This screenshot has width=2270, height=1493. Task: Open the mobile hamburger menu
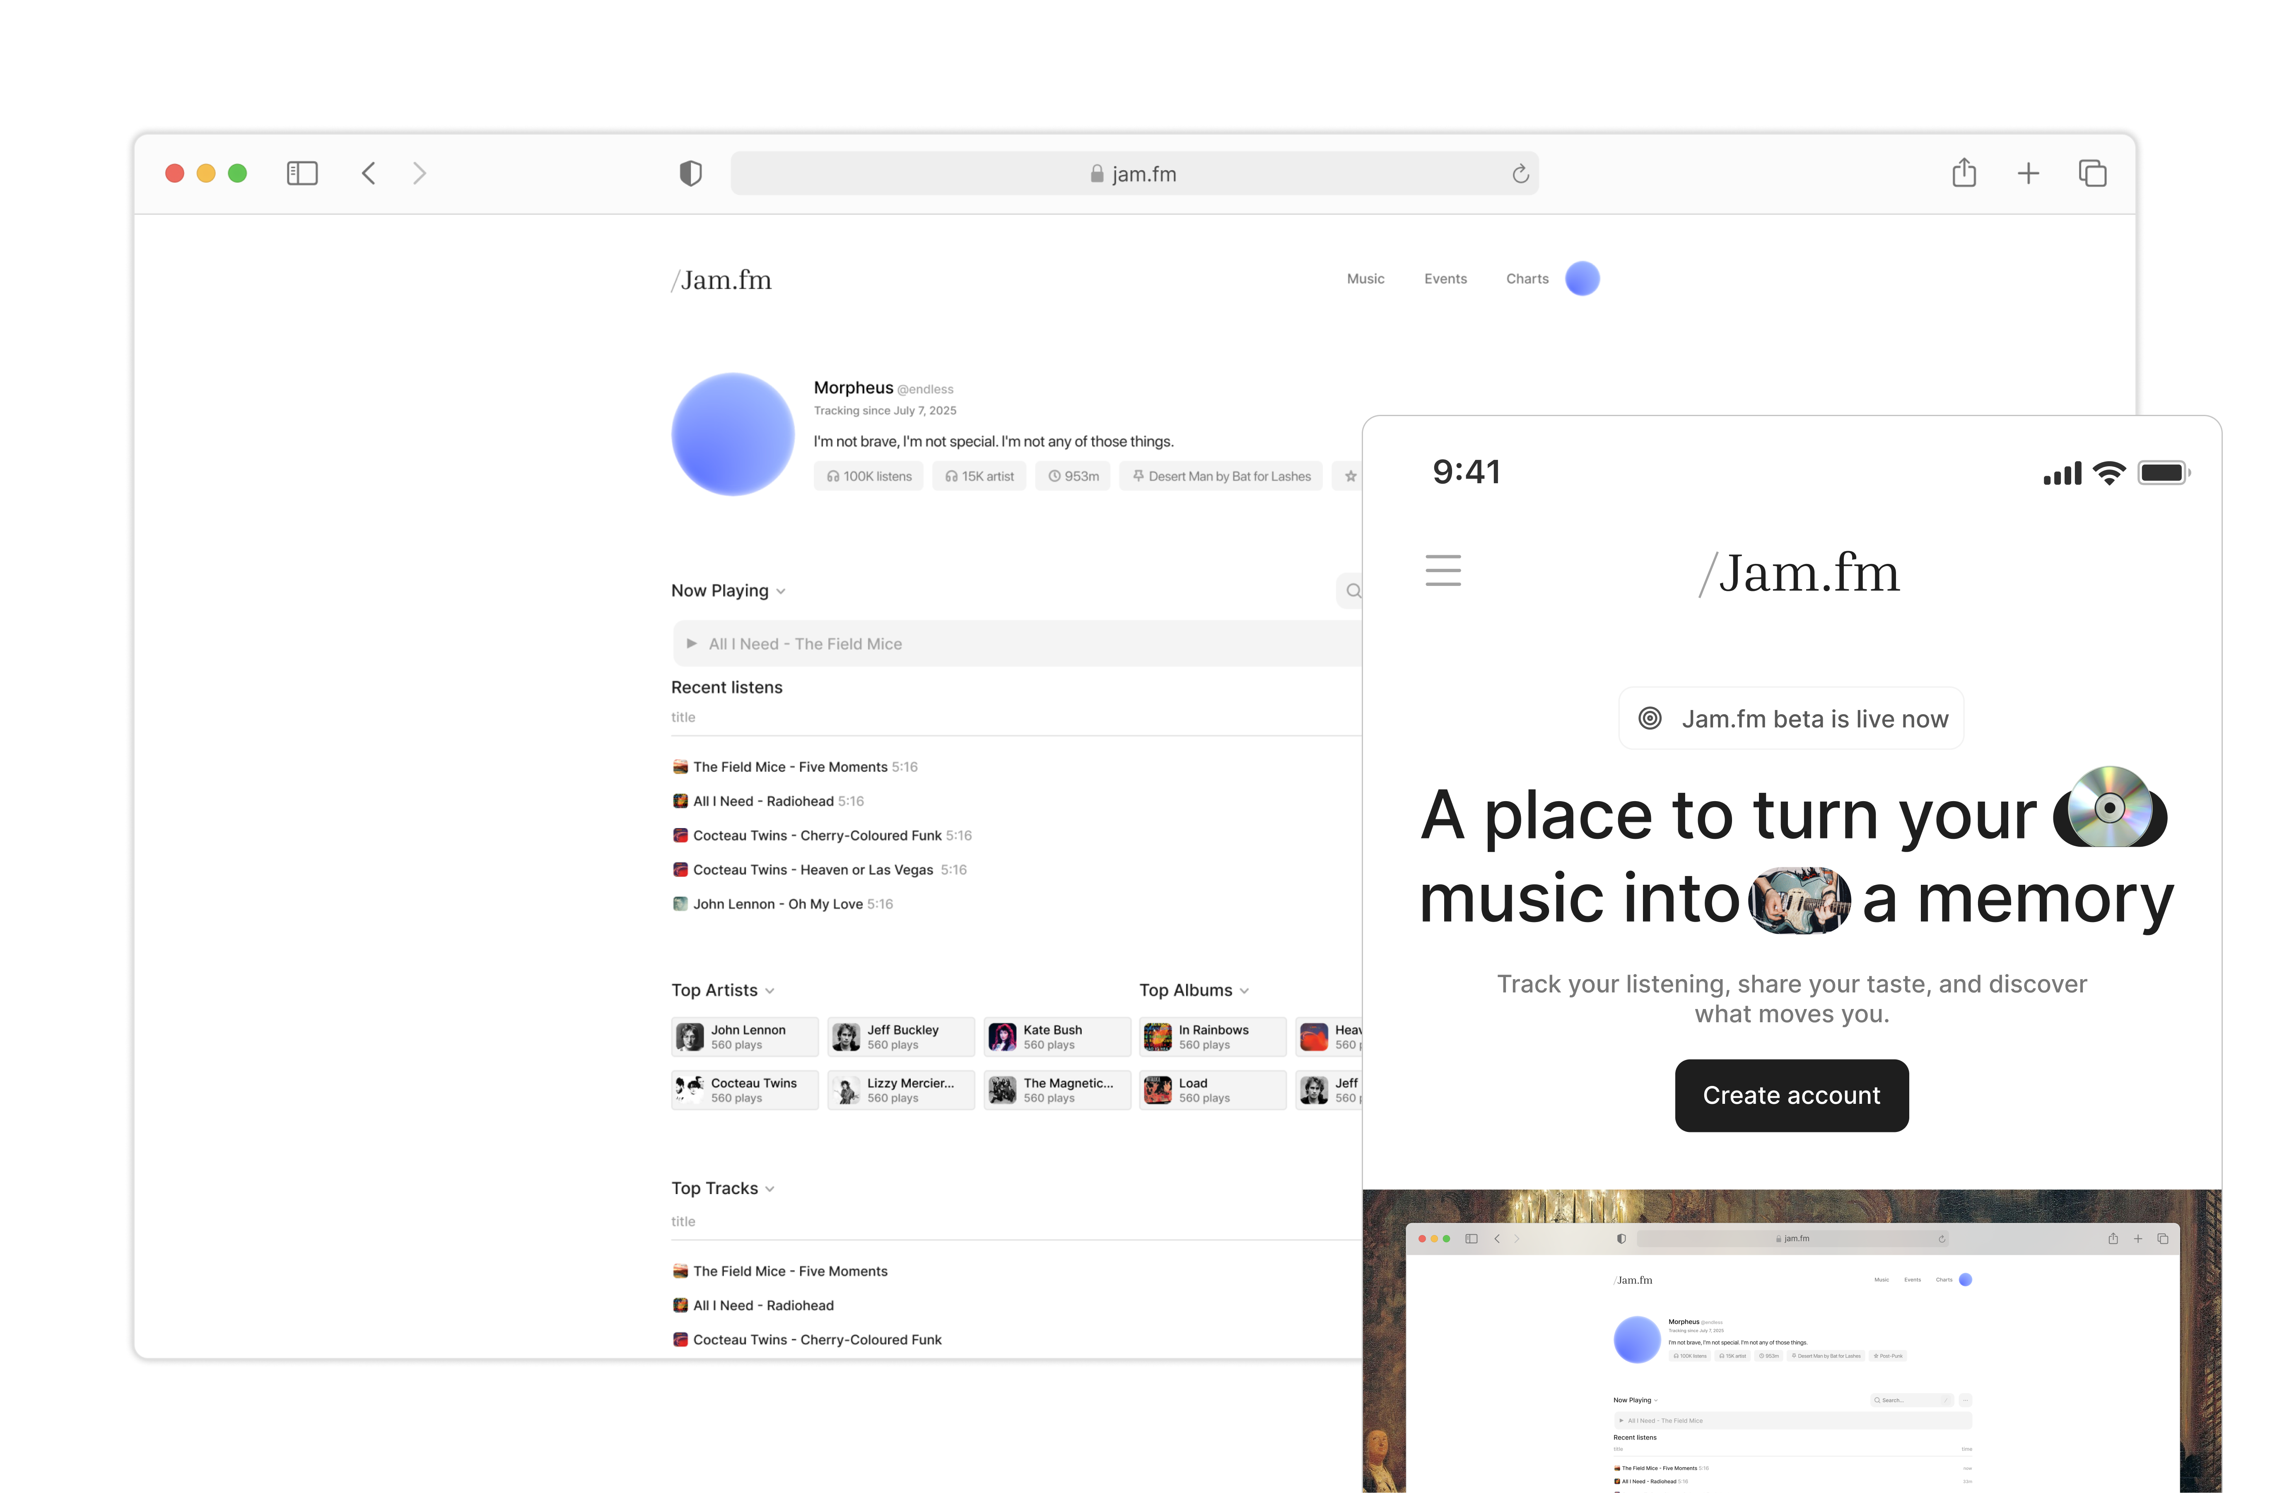point(1442,570)
